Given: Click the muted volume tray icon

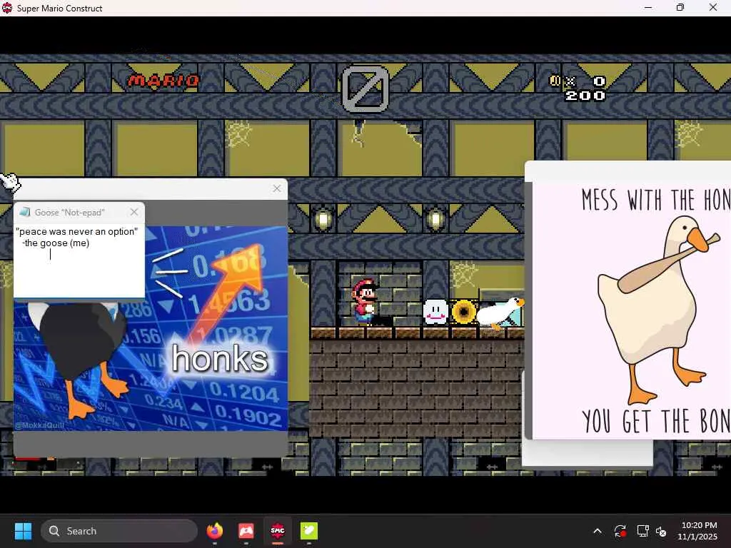Looking at the screenshot, I should tap(661, 531).
